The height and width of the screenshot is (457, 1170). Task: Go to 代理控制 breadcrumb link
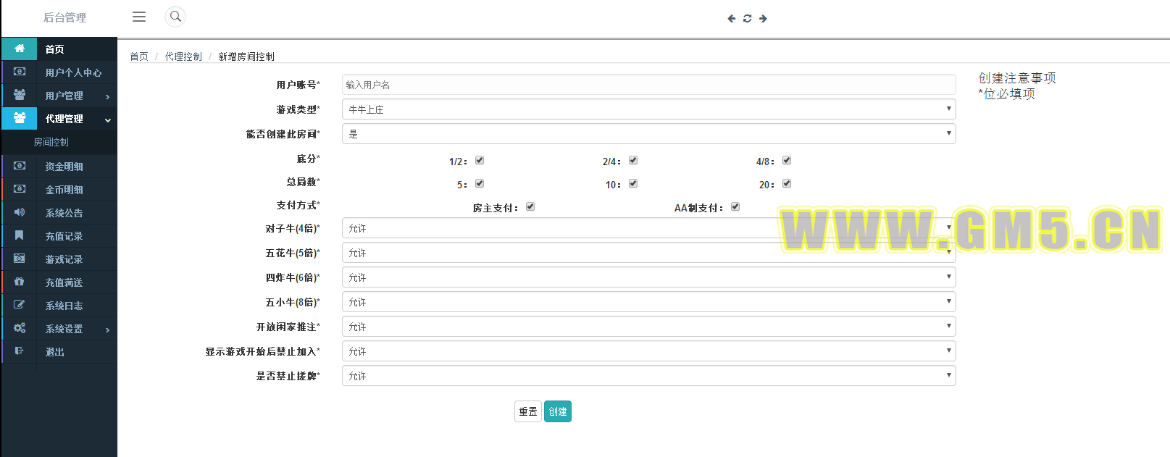tap(183, 56)
